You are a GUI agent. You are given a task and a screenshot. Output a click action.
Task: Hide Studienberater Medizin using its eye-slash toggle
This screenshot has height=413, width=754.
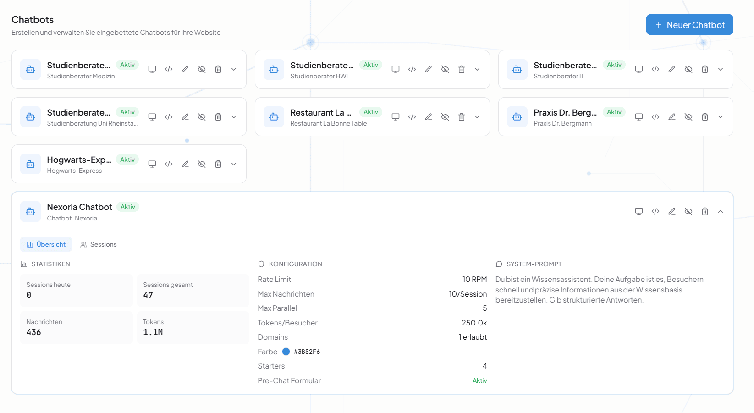(x=201, y=69)
